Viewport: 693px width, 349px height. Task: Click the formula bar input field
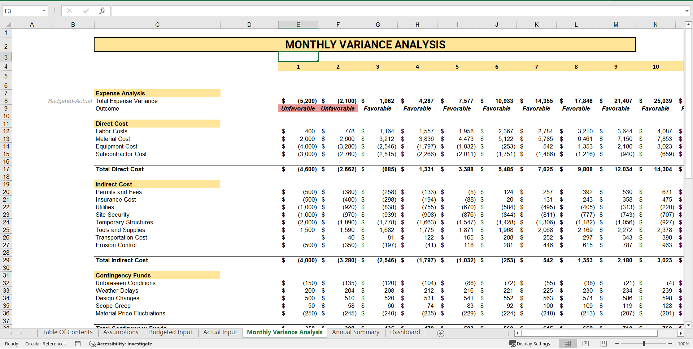pos(398,11)
